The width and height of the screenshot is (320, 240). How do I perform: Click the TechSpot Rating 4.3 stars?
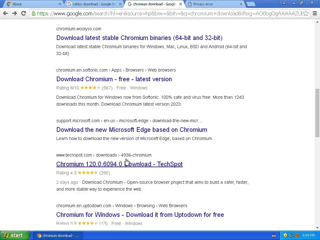coord(87,172)
